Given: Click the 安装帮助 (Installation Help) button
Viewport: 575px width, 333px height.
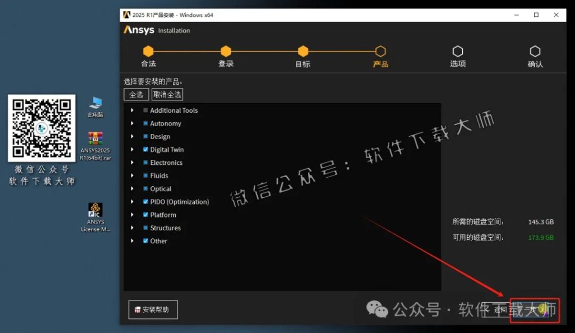Looking at the screenshot, I should [153, 309].
